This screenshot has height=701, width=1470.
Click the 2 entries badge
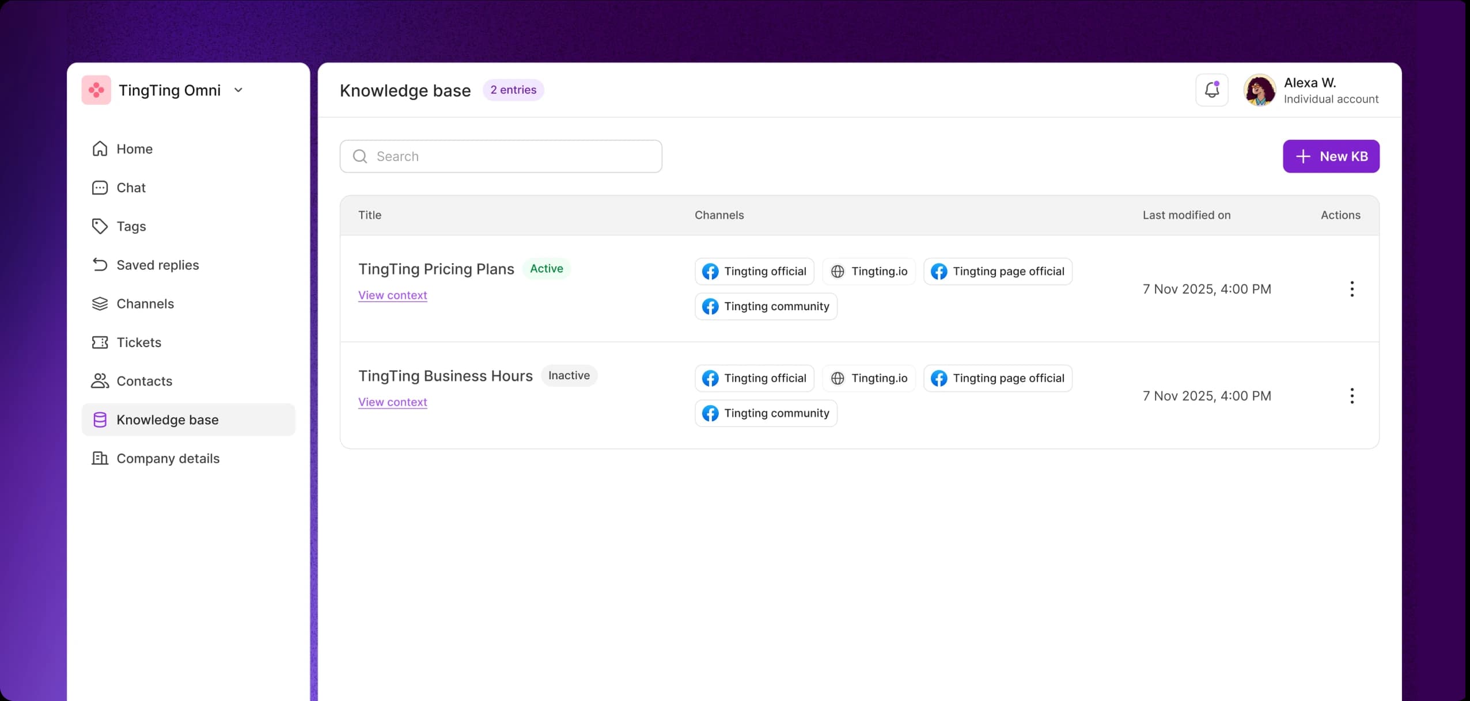(513, 90)
